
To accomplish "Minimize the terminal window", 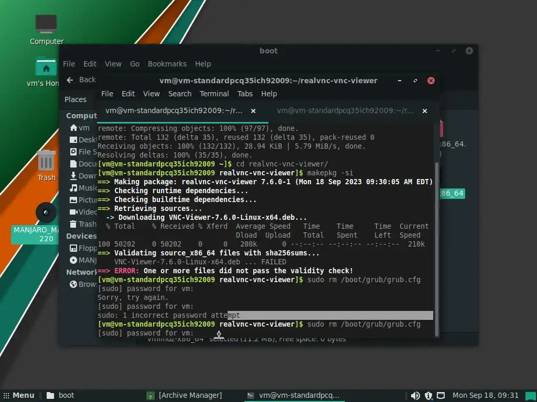I will (x=399, y=81).
